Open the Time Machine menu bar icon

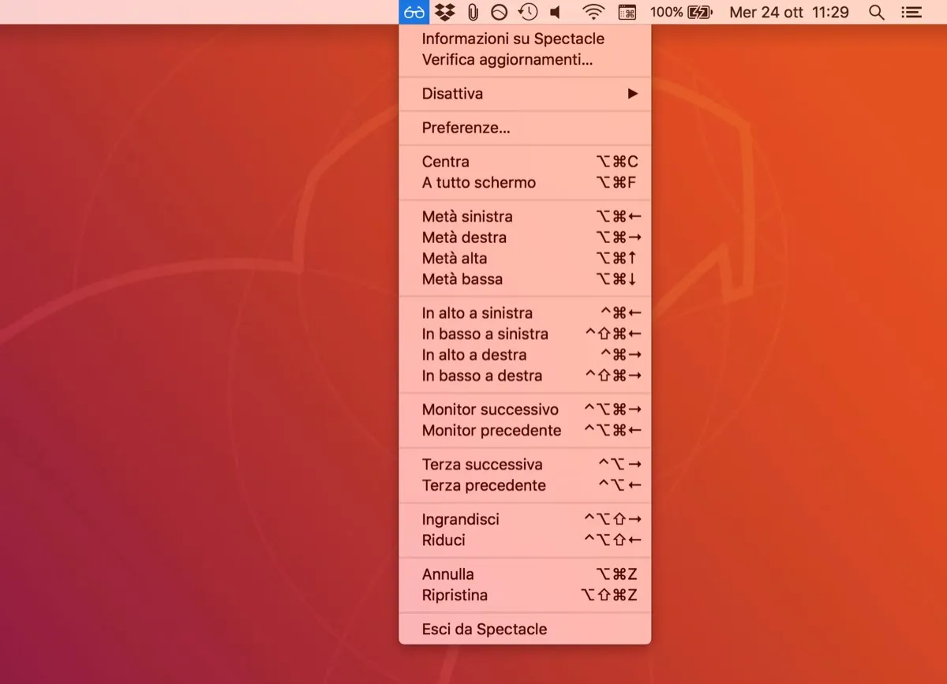click(x=527, y=12)
